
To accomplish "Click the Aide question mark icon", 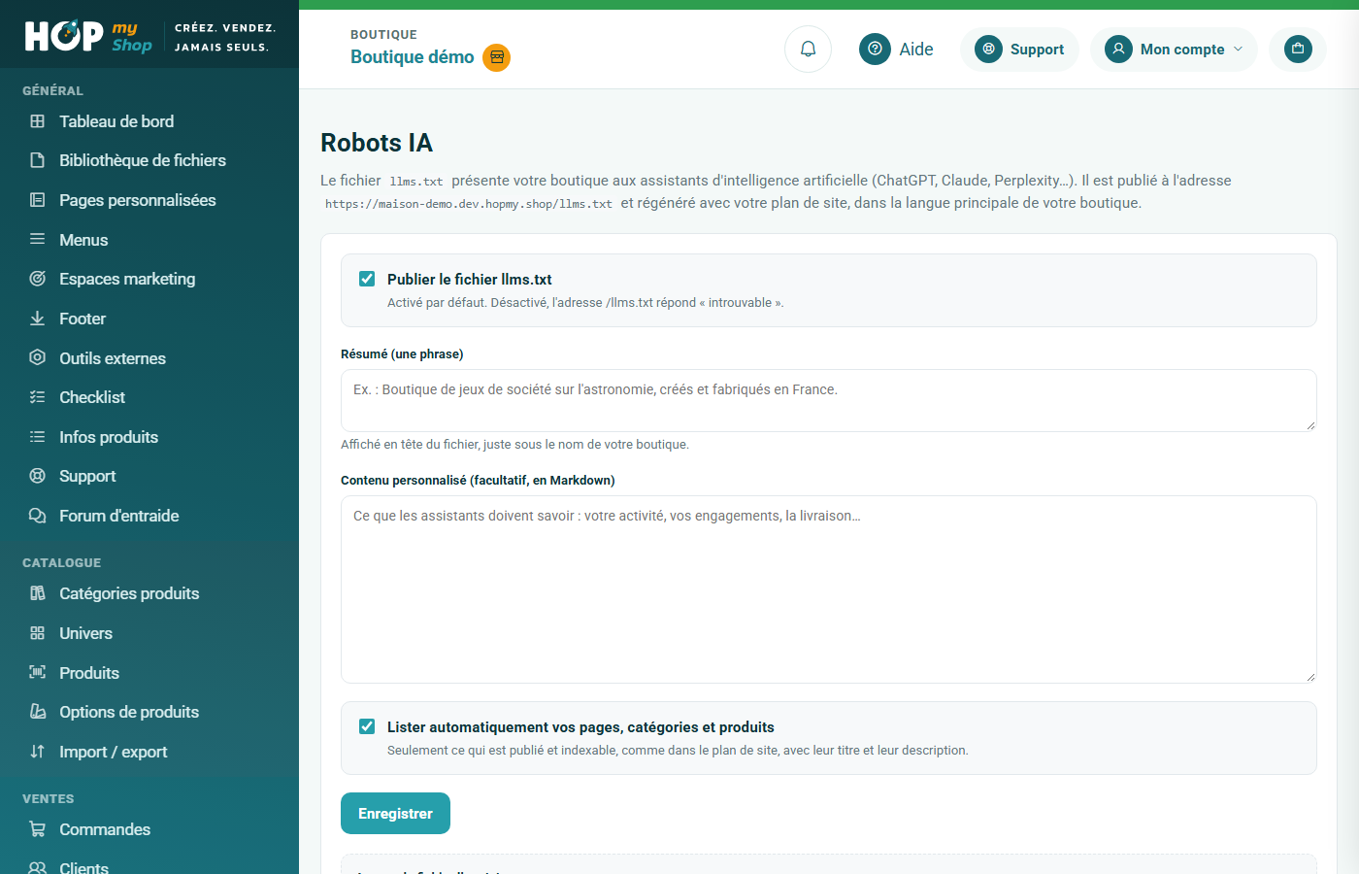I will click(x=875, y=49).
